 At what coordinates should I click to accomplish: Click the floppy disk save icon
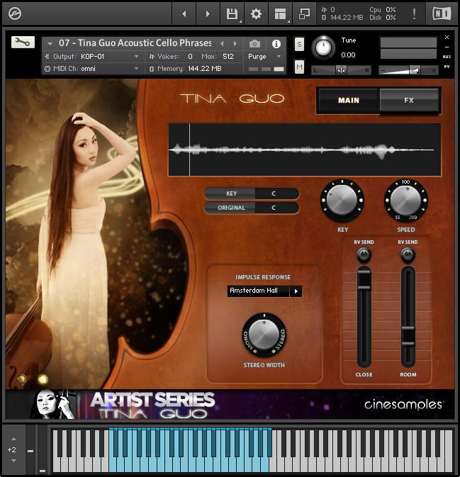[x=232, y=13]
